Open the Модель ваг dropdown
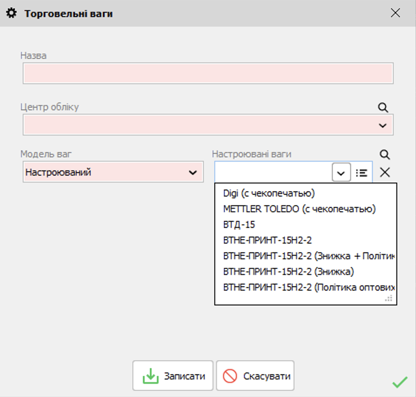Image resolution: width=416 pixels, height=397 pixels. click(192, 173)
